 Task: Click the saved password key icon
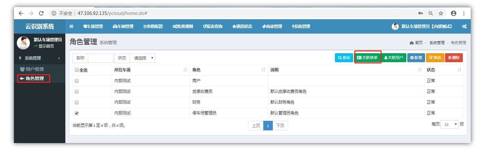click(421, 13)
